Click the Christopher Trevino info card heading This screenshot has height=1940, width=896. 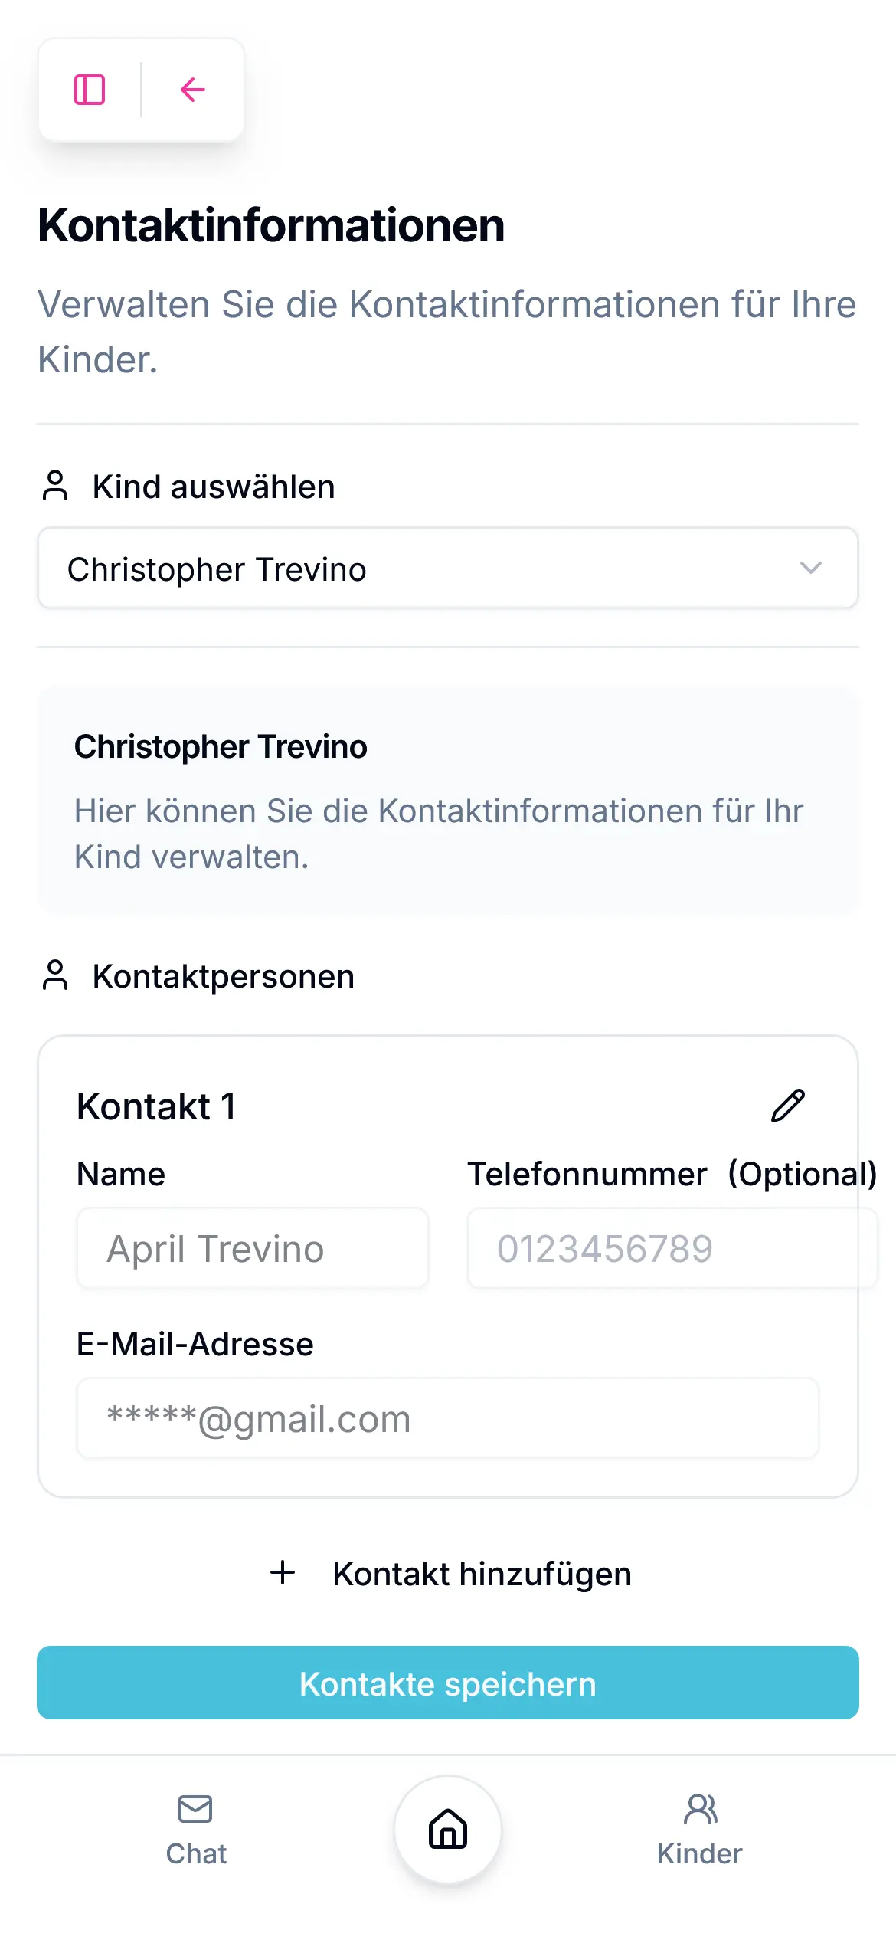tap(221, 747)
